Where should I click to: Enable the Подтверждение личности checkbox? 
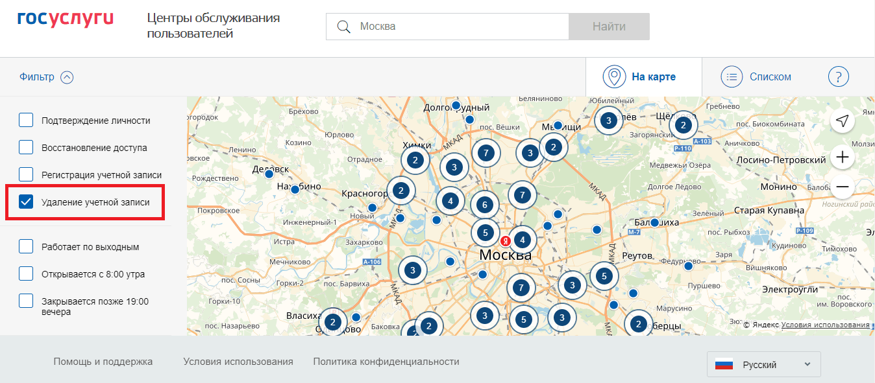coord(26,121)
